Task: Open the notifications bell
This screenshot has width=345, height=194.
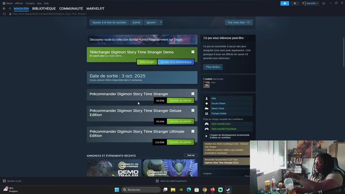Action: [x=295, y=3]
